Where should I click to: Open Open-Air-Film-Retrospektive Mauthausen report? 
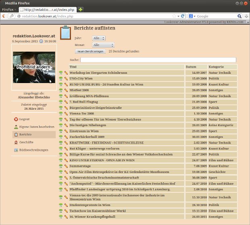[x=119, y=172]
